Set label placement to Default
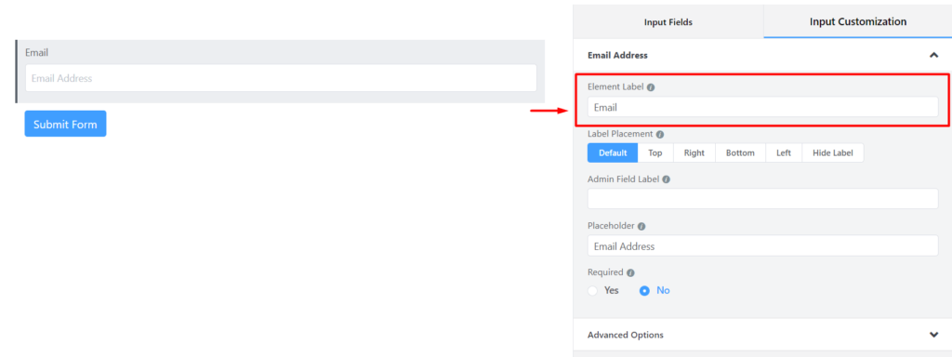 (x=613, y=153)
